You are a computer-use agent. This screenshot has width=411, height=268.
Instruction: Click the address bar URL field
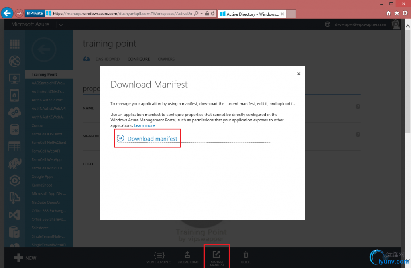coord(122,13)
